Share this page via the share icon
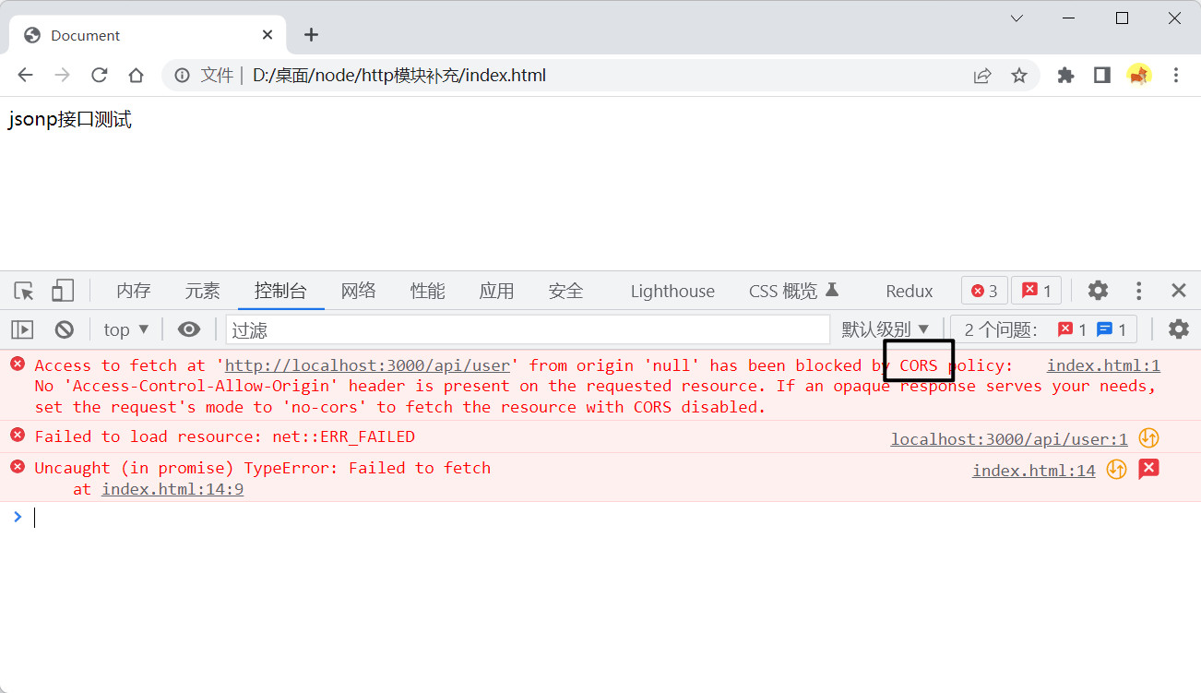Image resolution: width=1201 pixels, height=693 pixels. click(x=982, y=76)
